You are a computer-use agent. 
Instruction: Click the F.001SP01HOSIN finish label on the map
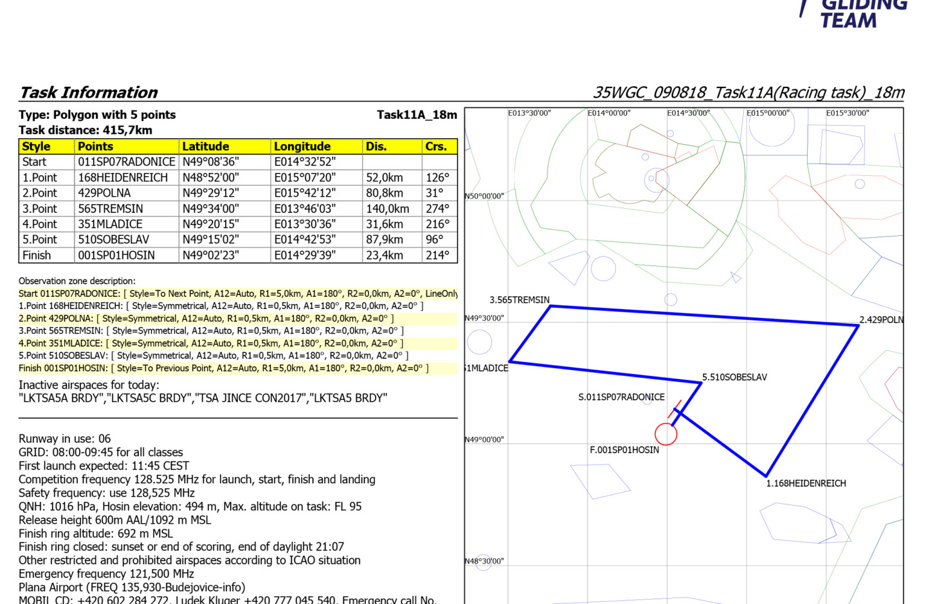624,450
